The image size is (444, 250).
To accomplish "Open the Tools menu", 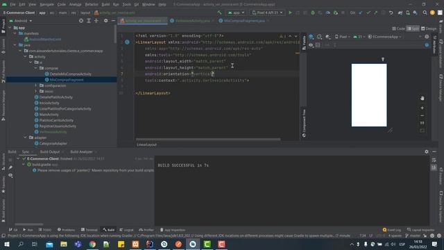I will (x=126, y=5).
